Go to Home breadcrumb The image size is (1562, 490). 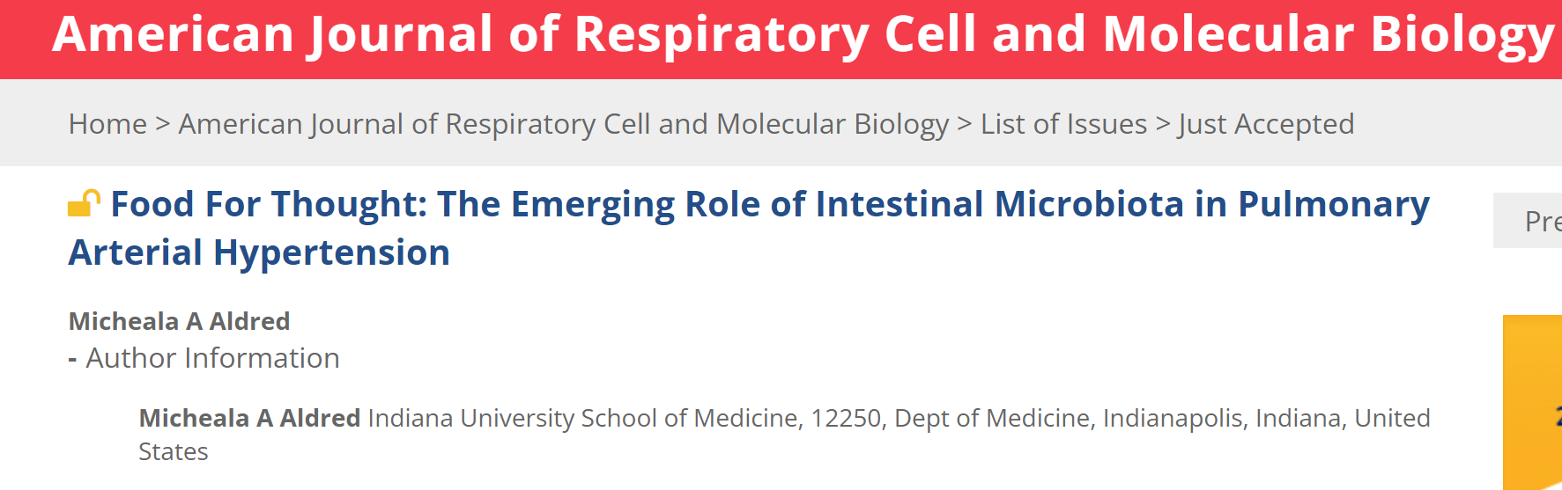107,124
